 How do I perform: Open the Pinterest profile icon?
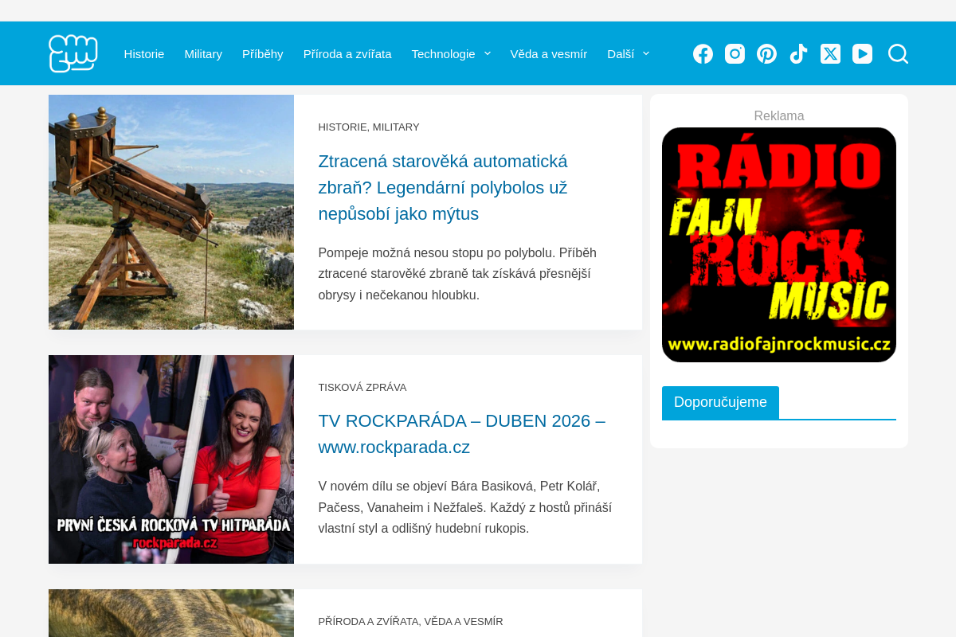pos(766,53)
